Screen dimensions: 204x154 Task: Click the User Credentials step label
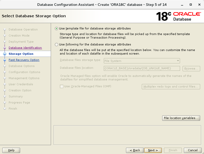(21, 84)
